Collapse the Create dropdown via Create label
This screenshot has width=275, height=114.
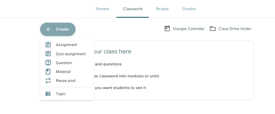click(x=62, y=29)
